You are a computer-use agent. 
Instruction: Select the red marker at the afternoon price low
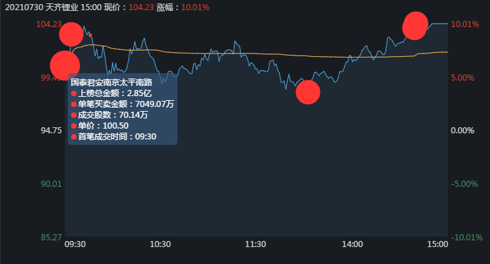[x=308, y=92]
